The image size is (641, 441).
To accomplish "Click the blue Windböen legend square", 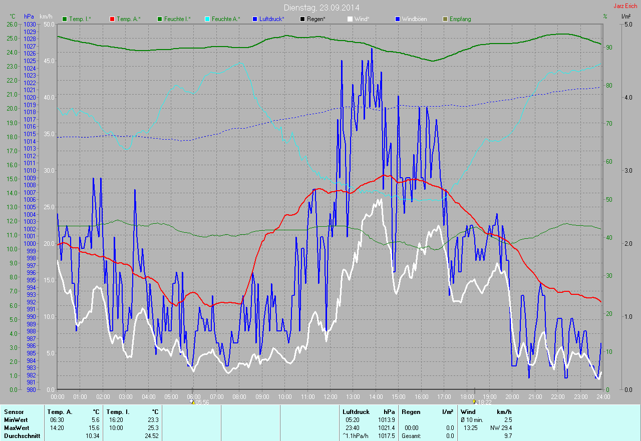I will click(397, 19).
